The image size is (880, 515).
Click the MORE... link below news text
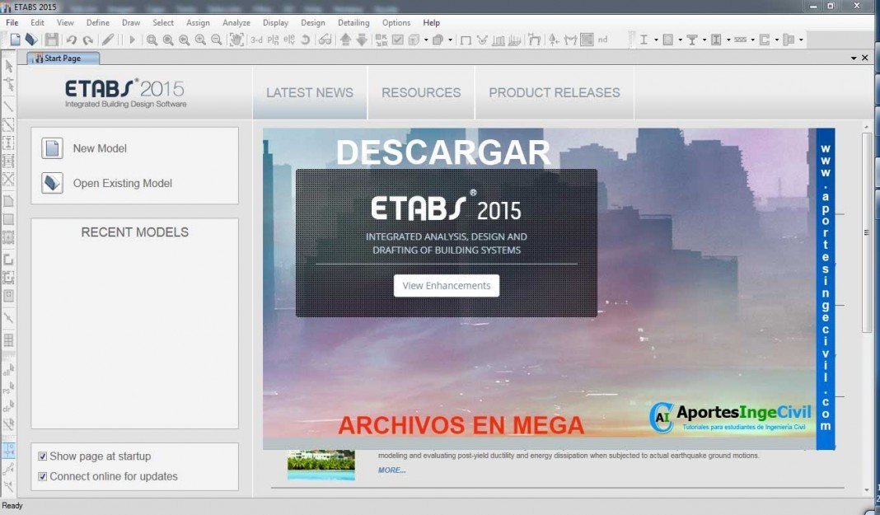[391, 471]
